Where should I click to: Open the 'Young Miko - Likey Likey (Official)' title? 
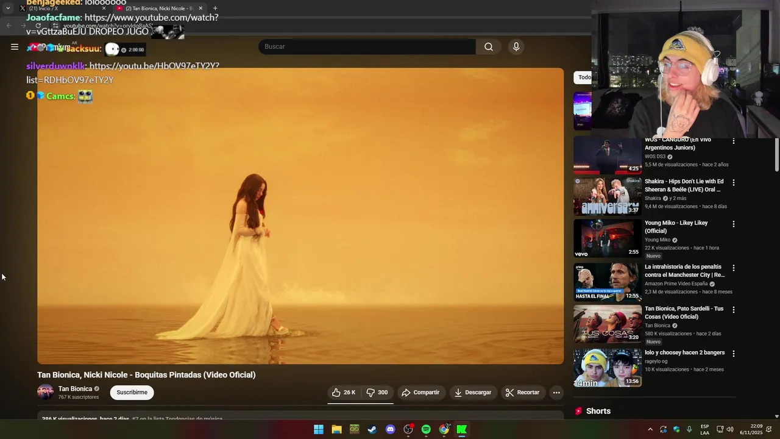point(676,227)
